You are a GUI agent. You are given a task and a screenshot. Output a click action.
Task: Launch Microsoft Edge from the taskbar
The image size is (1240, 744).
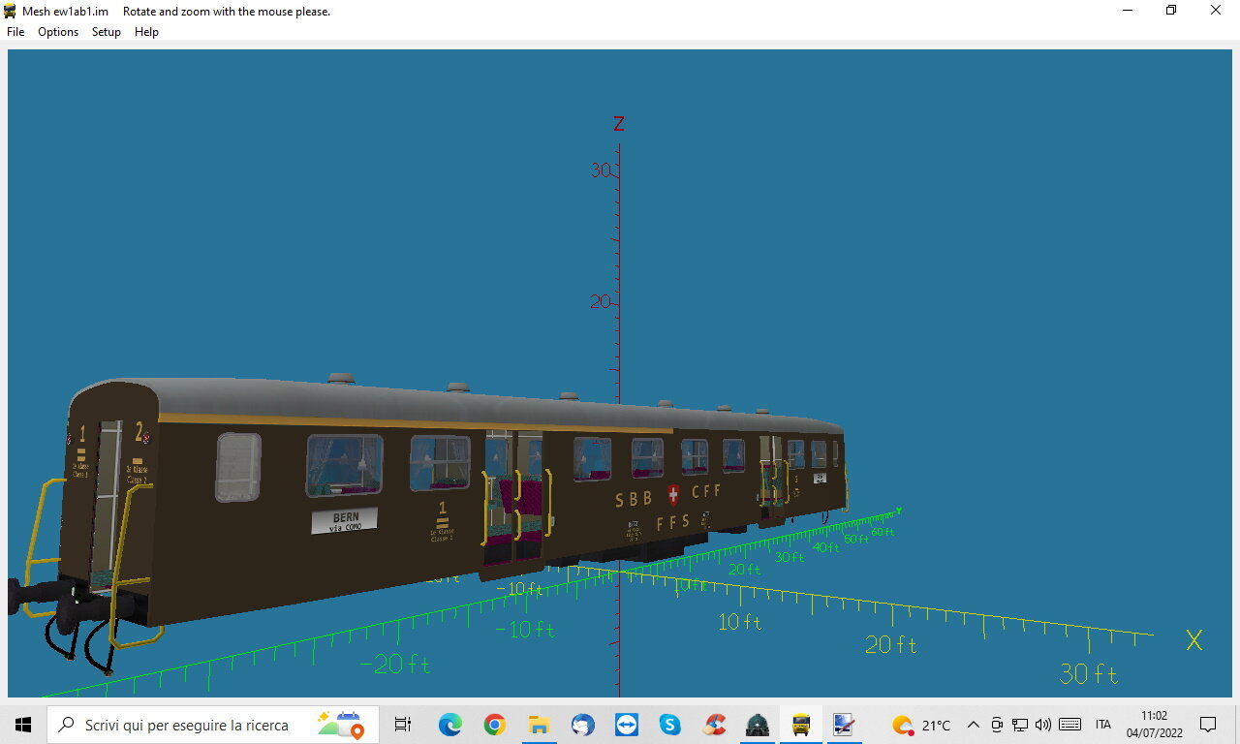449,725
